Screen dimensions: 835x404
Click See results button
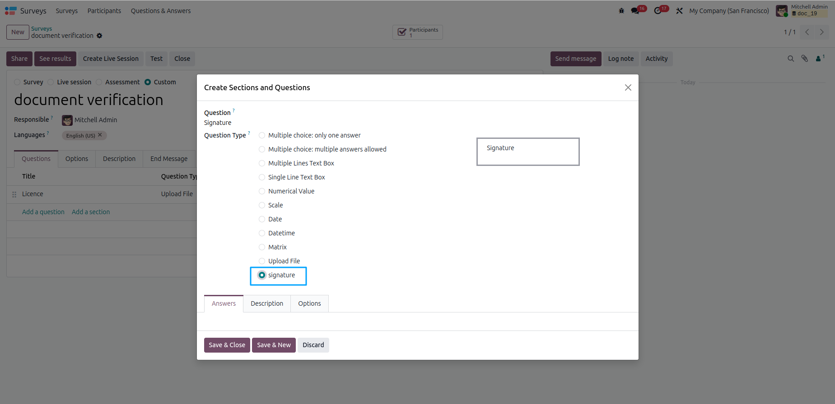(x=55, y=59)
